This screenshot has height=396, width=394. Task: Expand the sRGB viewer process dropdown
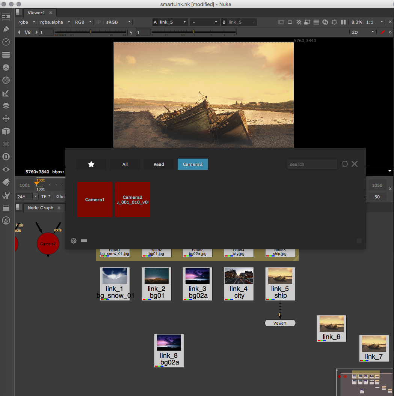[118, 22]
